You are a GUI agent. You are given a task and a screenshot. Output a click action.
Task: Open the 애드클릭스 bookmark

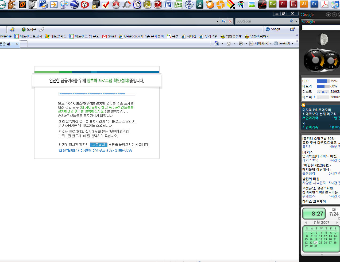click(56, 36)
